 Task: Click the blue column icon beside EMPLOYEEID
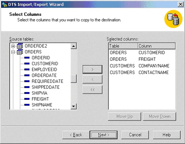27,69
